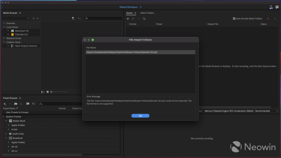Open the Queue panel menu

point(135,13)
